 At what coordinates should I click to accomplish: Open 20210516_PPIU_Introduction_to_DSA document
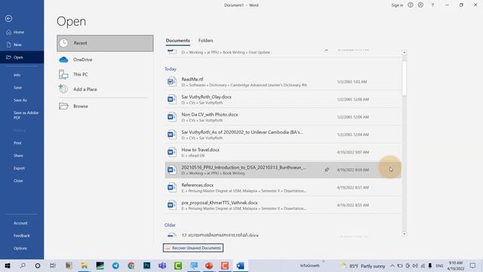283,170
